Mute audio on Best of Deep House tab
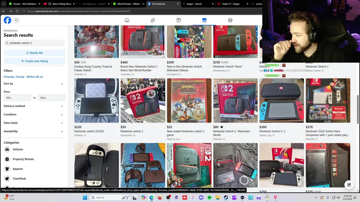Image resolution: width=360 pixels, height=202 pixels. (x=49, y=4)
